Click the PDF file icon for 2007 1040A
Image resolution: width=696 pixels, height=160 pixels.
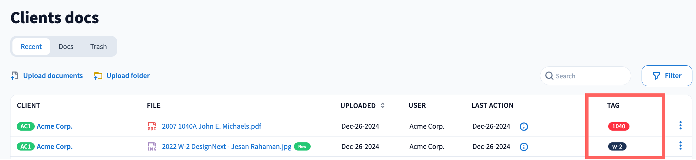(x=152, y=126)
